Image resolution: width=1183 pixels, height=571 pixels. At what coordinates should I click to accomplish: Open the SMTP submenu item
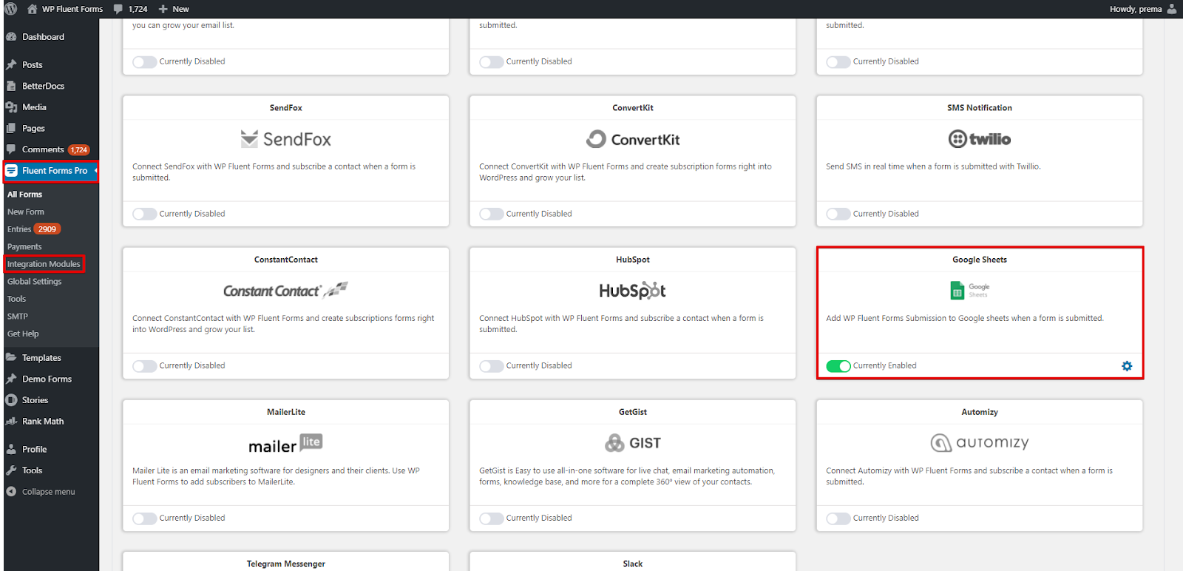17,317
